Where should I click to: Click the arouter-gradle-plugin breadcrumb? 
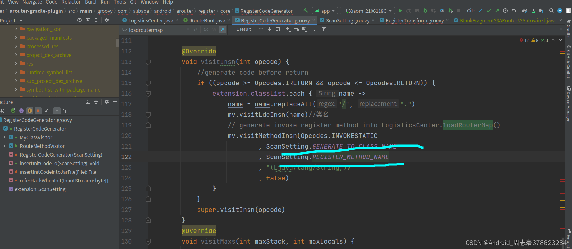pyautogui.click(x=36, y=11)
